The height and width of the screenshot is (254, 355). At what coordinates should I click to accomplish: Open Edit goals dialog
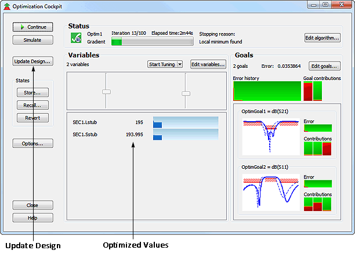click(324, 66)
